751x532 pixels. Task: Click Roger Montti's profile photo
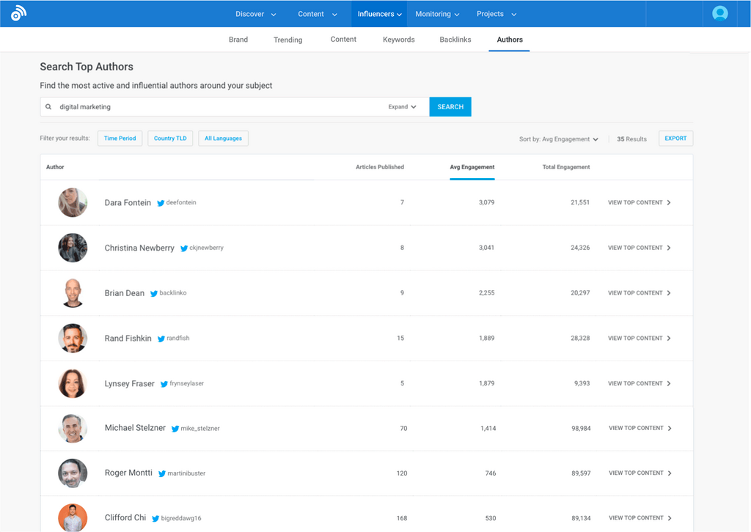pos(73,473)
